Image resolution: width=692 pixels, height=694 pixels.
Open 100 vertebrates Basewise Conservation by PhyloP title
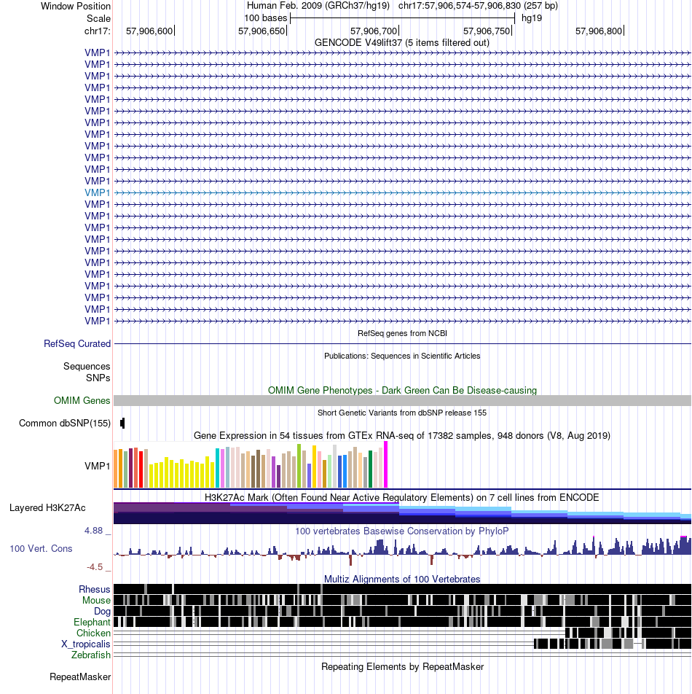pyautogui.click(x=402, y=531)
